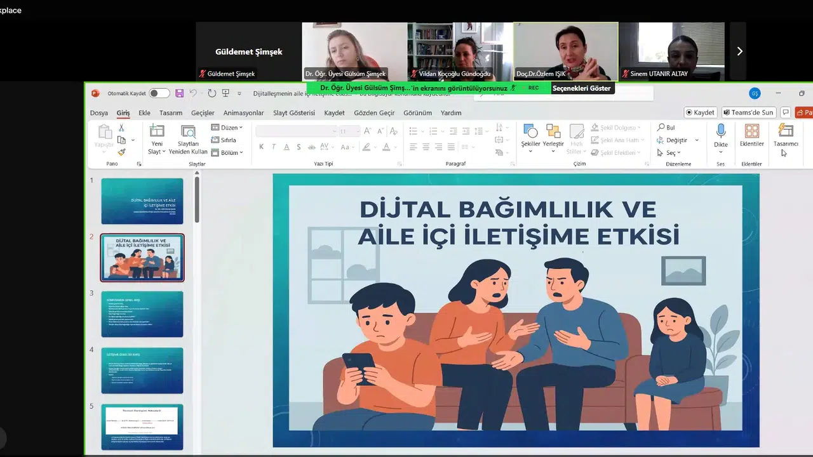The image size is (813, 457).
Task: Launch the Tasarımcı designer pane
Action: point(786,131)
